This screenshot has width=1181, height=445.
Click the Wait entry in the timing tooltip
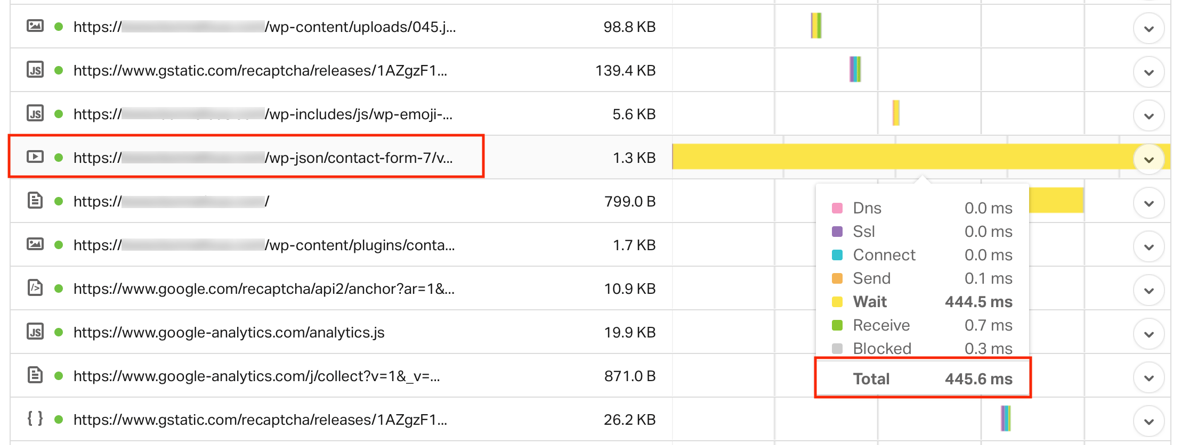pyautogui.click(x=869, y=301)
